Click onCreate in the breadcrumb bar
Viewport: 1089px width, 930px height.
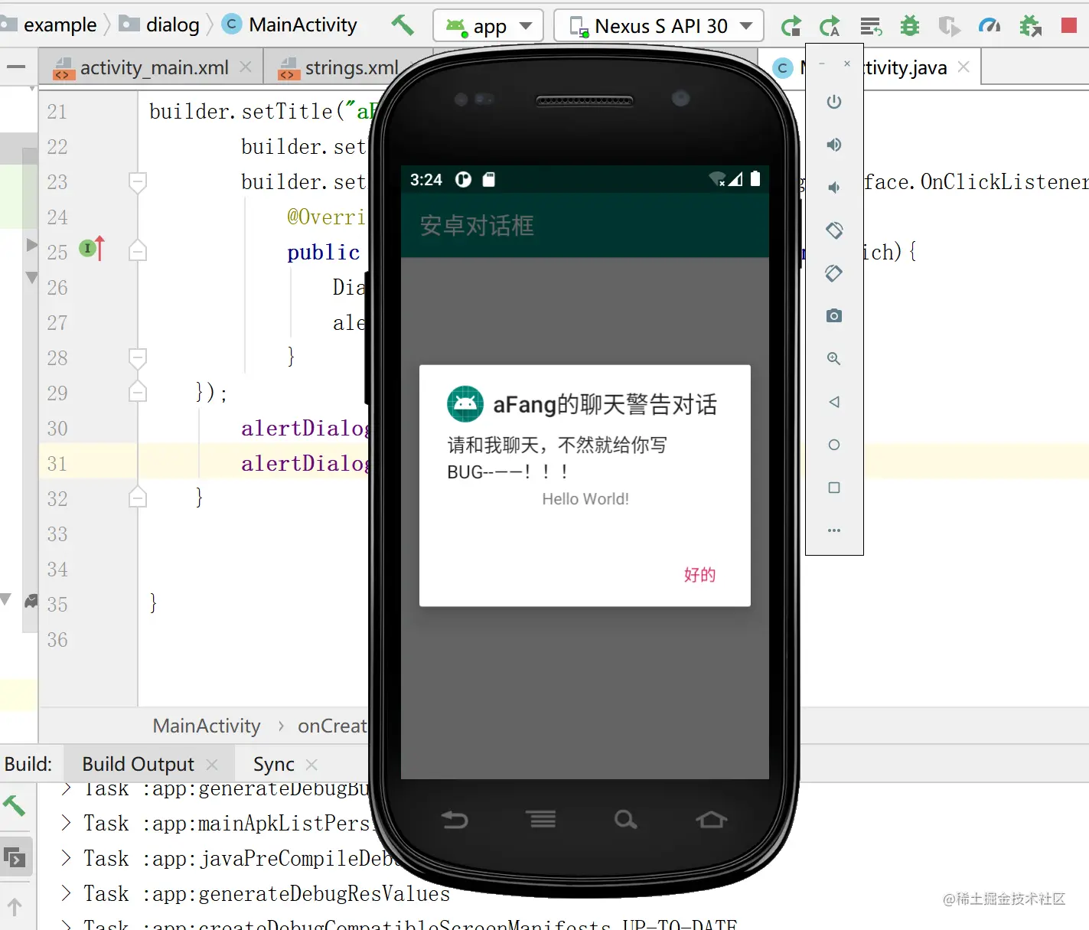(332, 726)
